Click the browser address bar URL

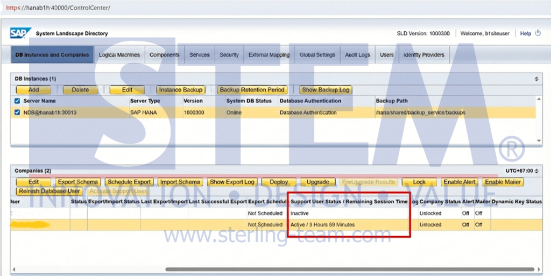click(x=58, y=8)
